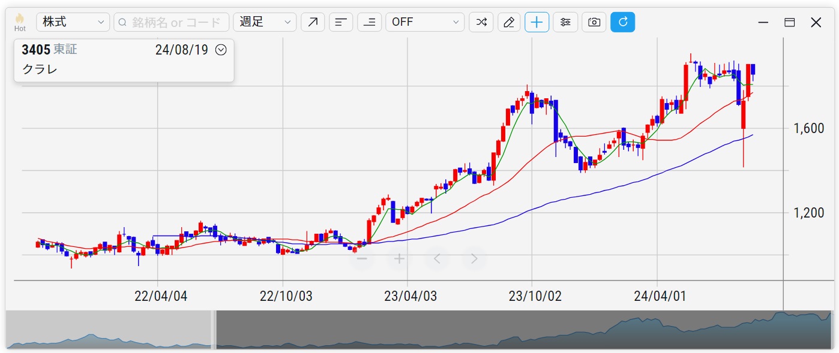Click the range navigator left handle

tap(214, 329)
